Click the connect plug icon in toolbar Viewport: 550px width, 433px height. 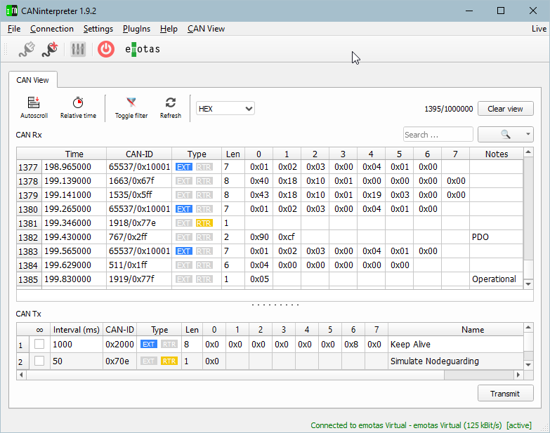[x=26, y=49]
